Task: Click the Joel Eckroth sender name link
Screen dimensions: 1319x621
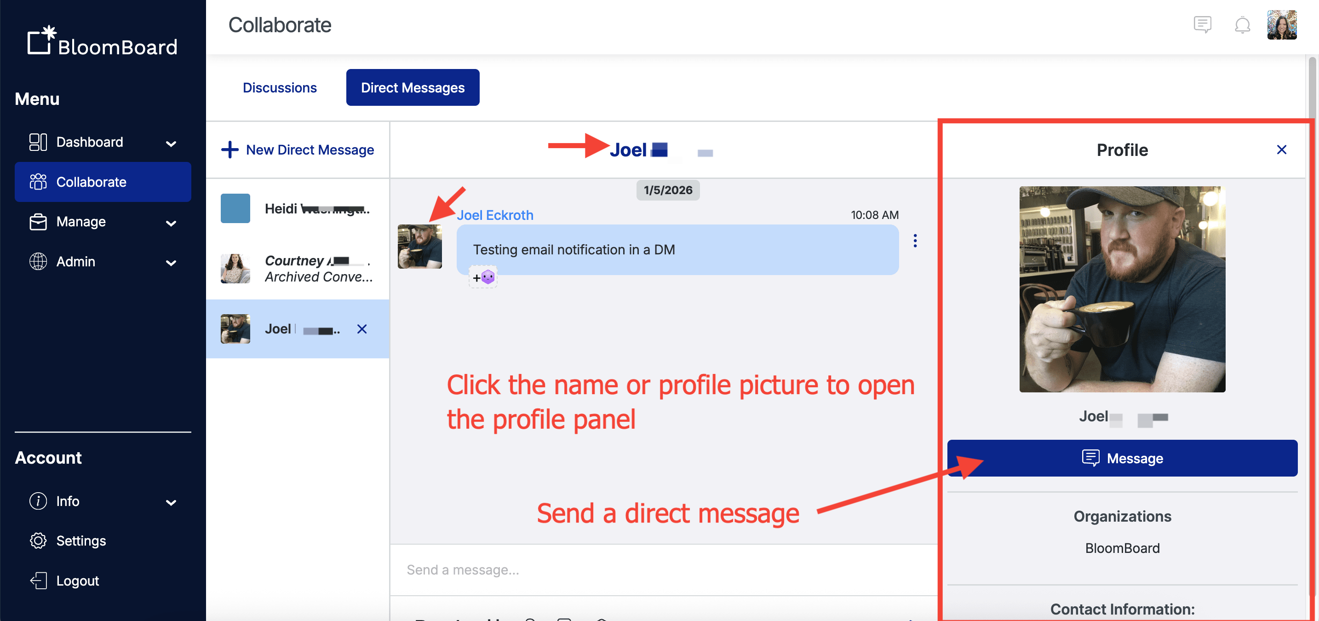Action: click(495, 215)
